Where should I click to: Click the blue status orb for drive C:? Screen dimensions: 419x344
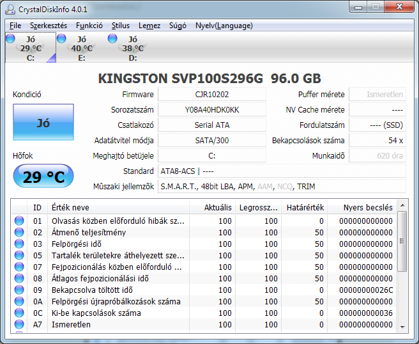coord(10,39)
